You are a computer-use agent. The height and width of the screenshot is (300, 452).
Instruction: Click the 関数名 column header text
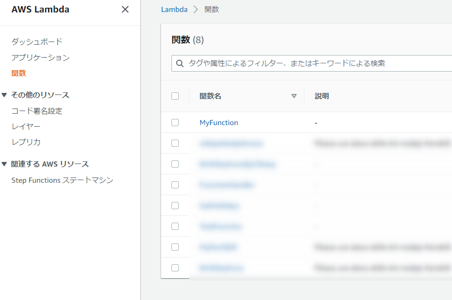click(x=210, y=96)
